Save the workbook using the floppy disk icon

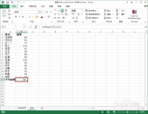7,2
